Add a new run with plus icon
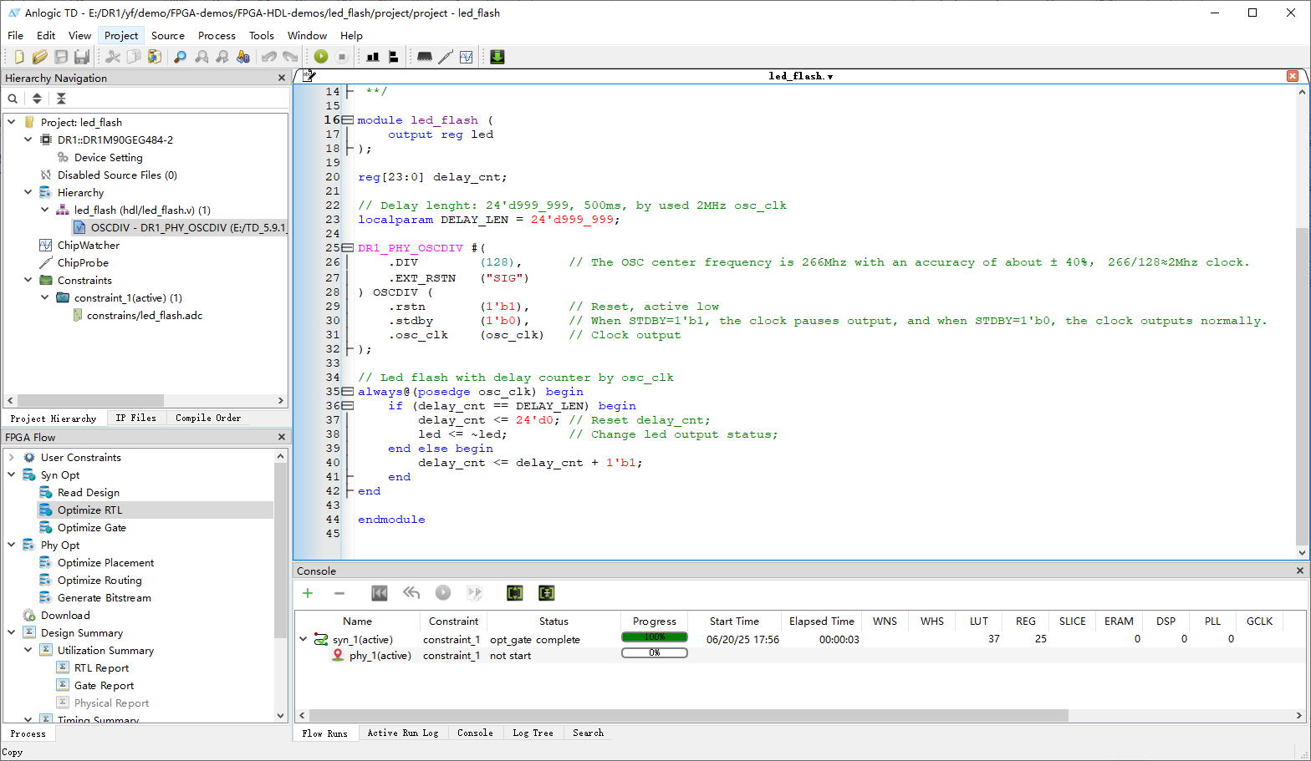Image resolution: width=1311 pixels, height=761 pixels. coord(308,593)
